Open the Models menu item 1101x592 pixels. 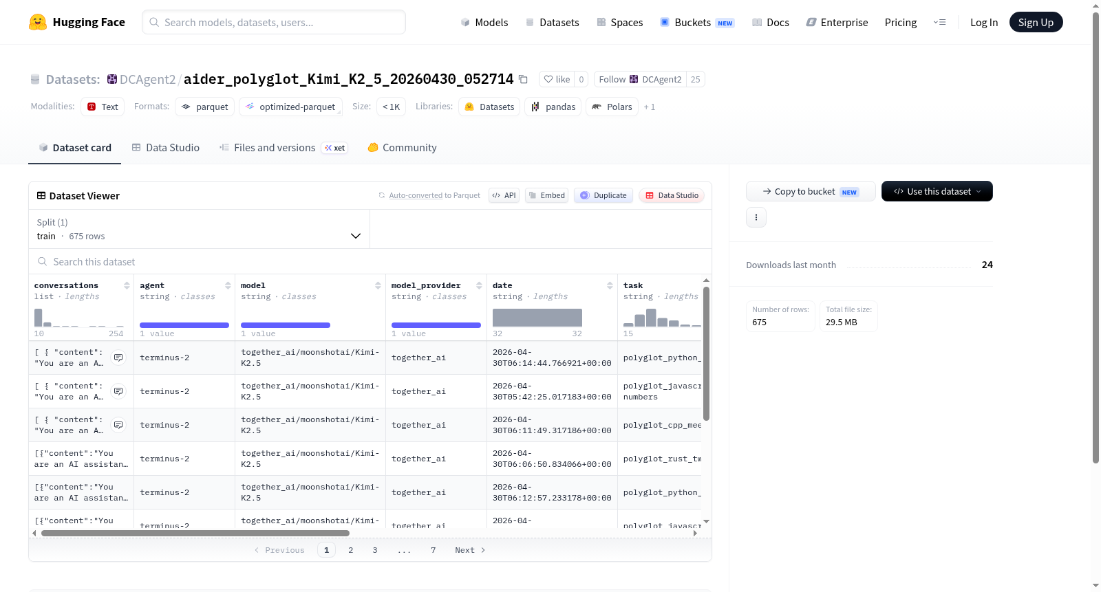[484, 22]
